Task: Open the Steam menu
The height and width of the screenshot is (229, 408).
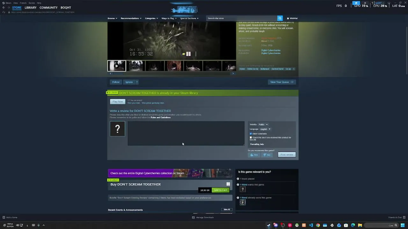Action: 8,3
